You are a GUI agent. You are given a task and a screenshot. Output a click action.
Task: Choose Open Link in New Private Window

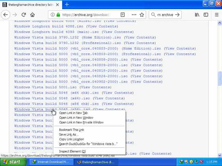click(81, 122)
